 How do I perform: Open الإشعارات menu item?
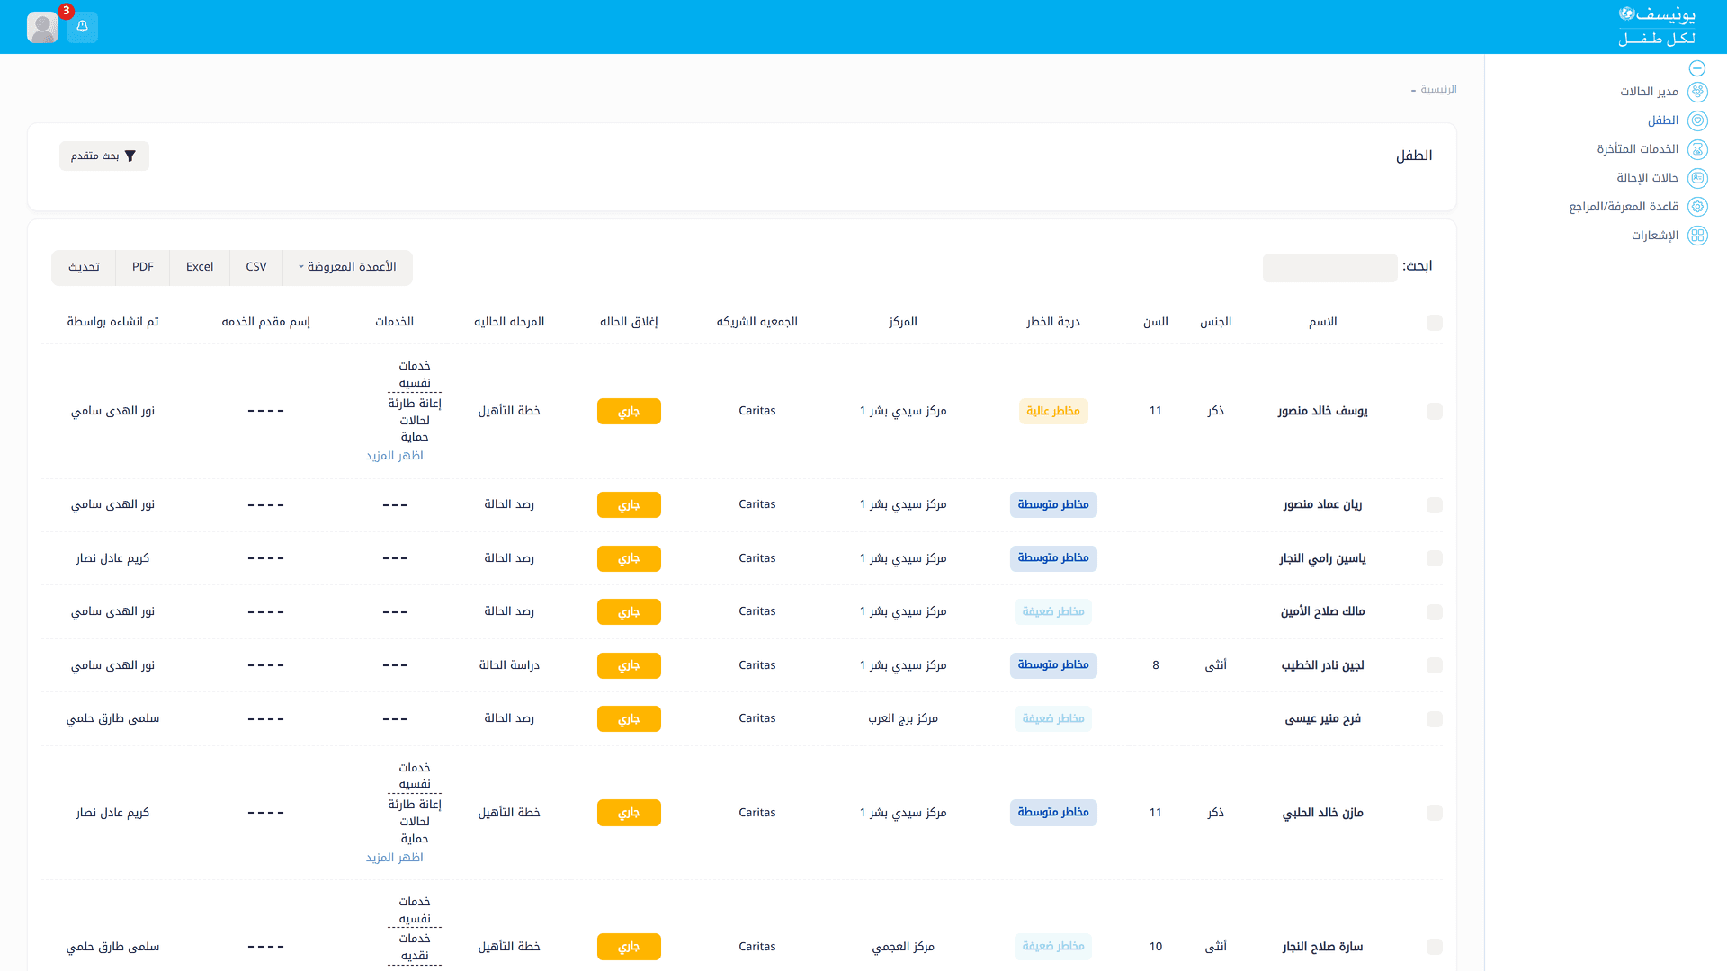point(1655,236)
